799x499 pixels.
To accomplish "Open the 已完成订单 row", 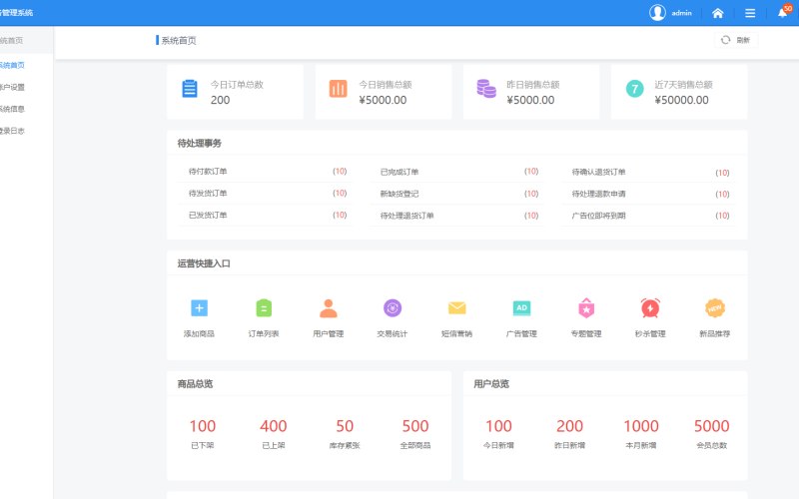I will point(457,172).
